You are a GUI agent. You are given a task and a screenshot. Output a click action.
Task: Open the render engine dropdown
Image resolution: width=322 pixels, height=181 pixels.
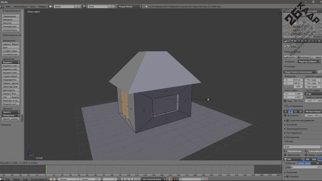[130, 7]
